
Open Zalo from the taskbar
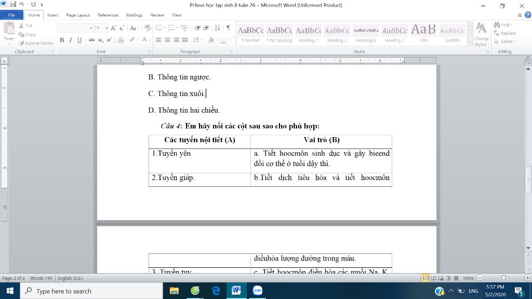tap(258, 291)
